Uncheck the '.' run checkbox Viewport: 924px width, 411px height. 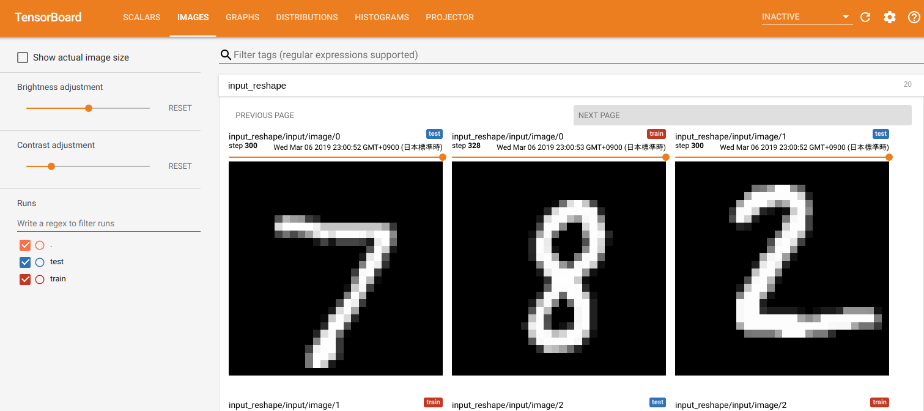pyautogui.click(x=25, y=245)
